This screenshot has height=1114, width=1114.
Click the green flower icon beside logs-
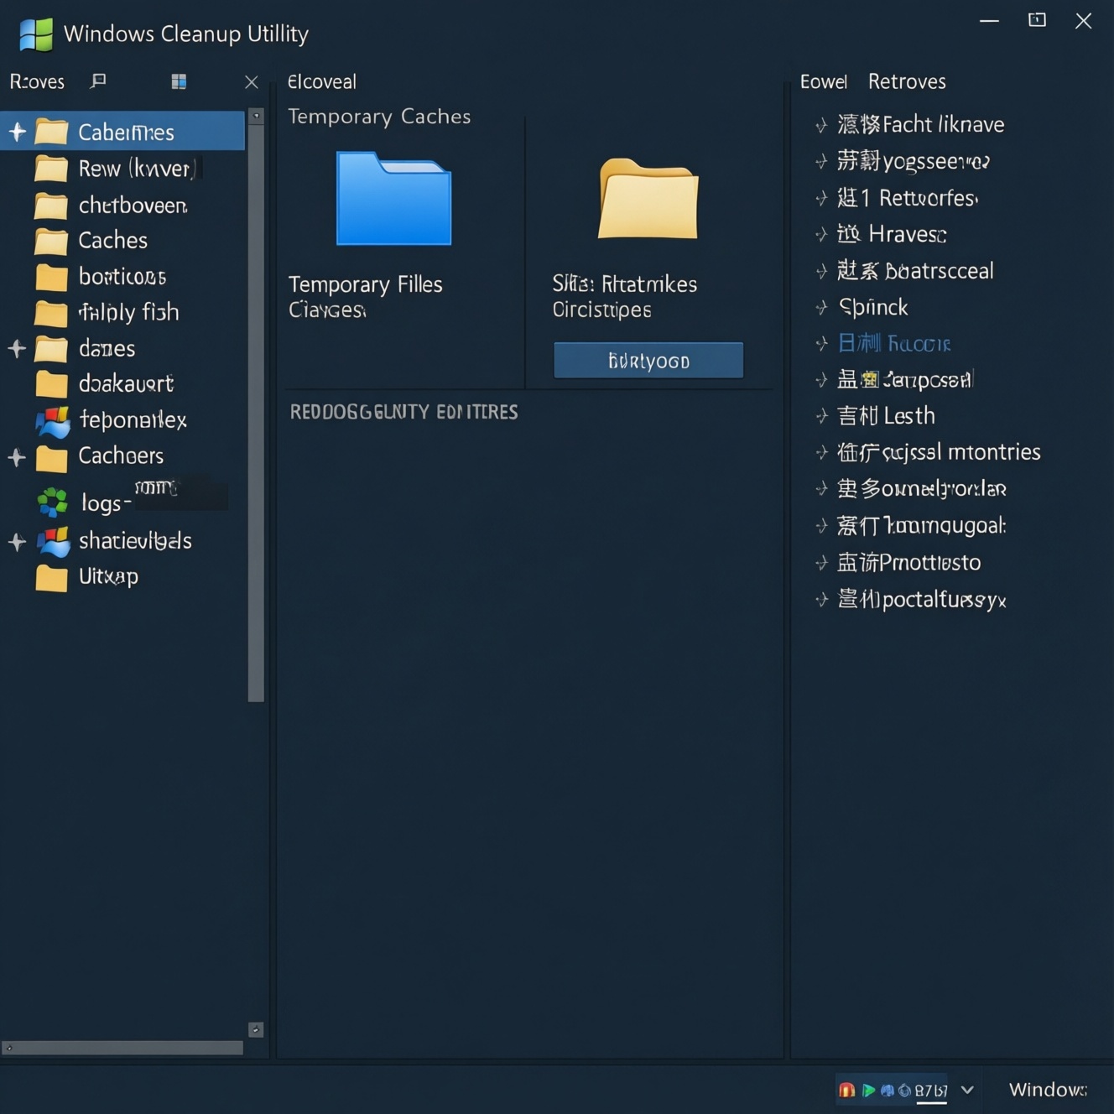[x=52, y=502]
